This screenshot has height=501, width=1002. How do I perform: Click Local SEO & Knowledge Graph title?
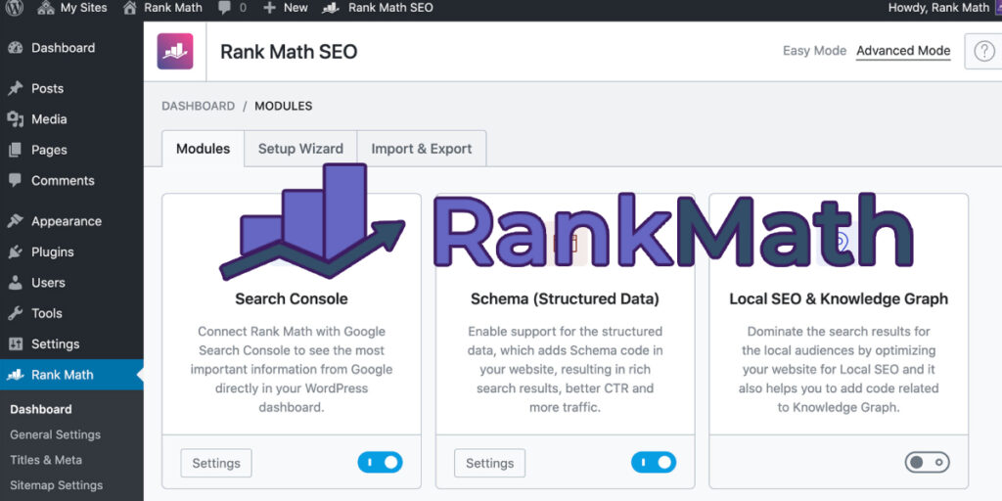click(x=839, y=299)
